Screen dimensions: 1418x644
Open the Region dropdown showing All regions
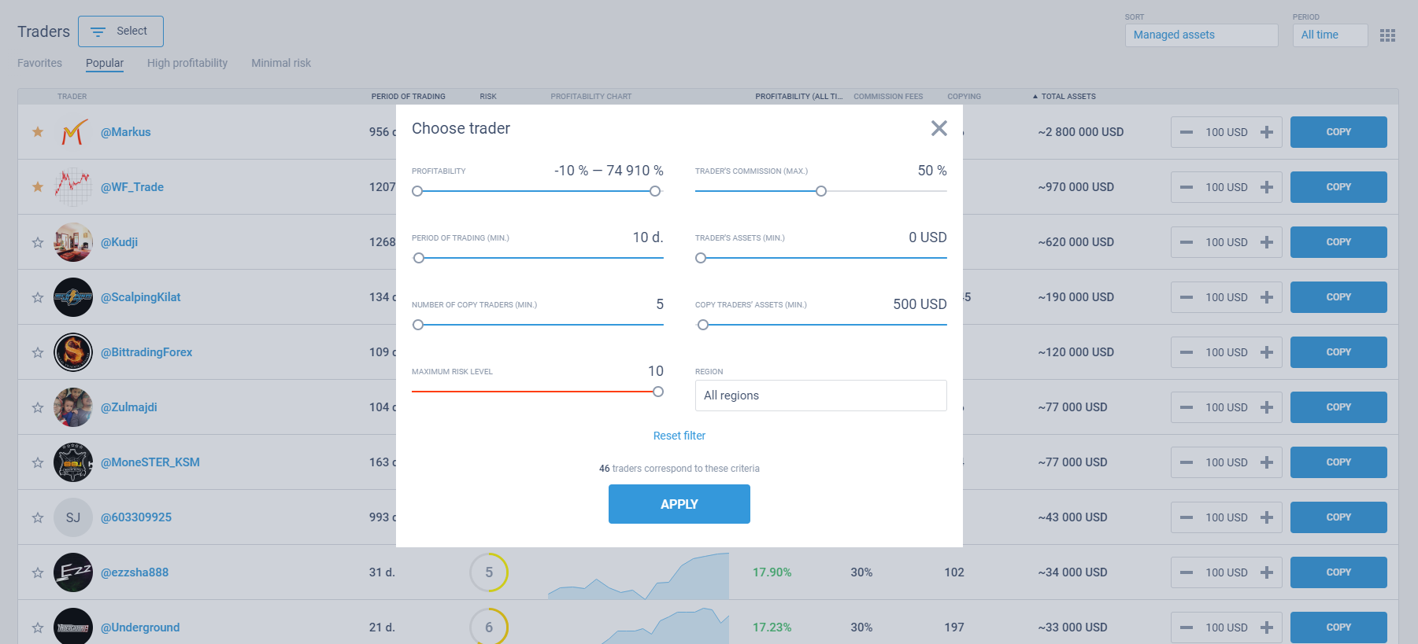click(x=820, y=396)
